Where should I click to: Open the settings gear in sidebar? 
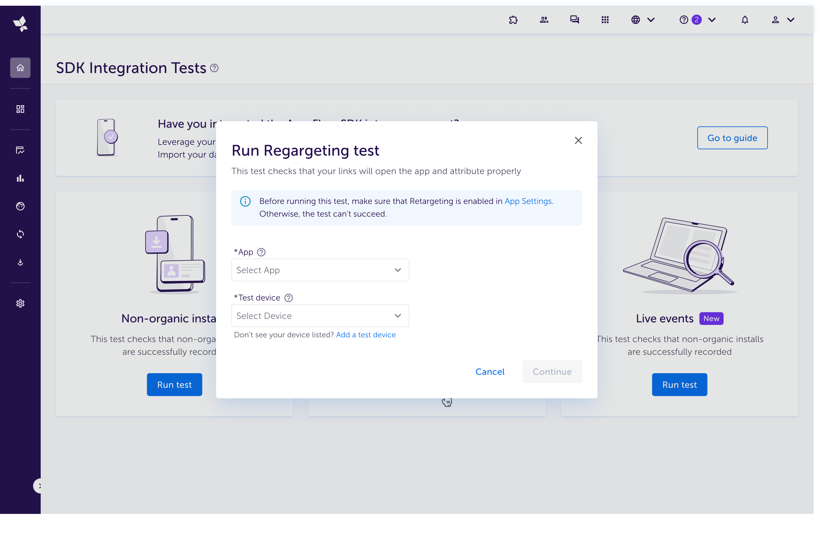pos(20,303)
